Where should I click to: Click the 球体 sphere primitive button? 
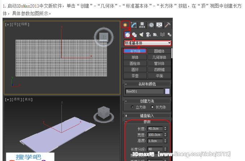point(135,57)
